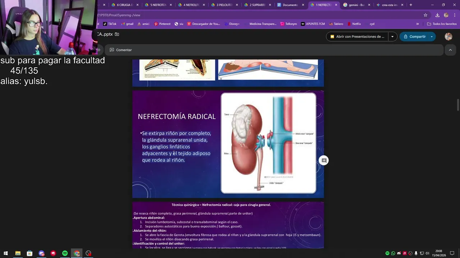Open the Tablero bookmark
The height and width of the screenshot is (258, 460).
click(336, 24)
